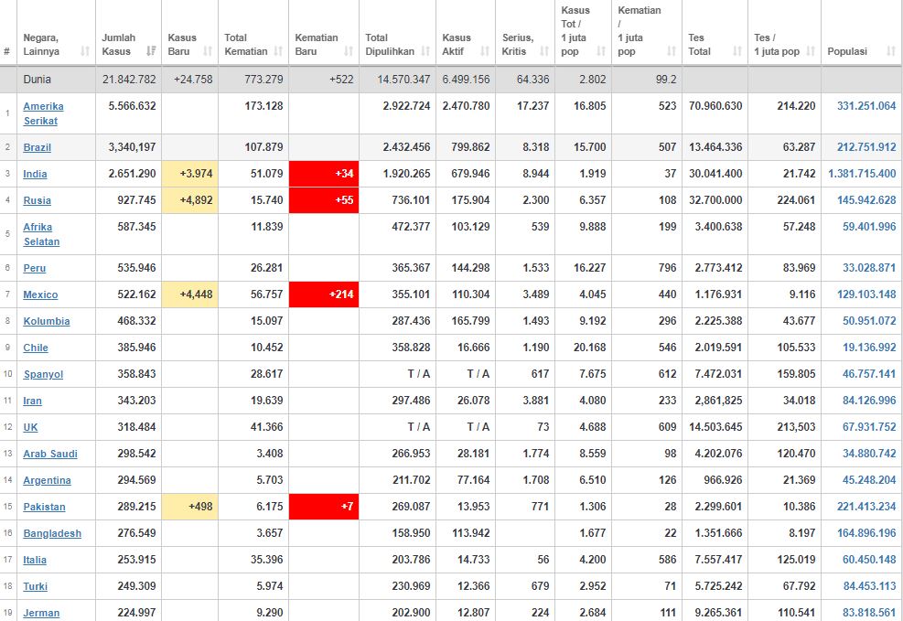Open the population link 331.251.064

(866, 106)
